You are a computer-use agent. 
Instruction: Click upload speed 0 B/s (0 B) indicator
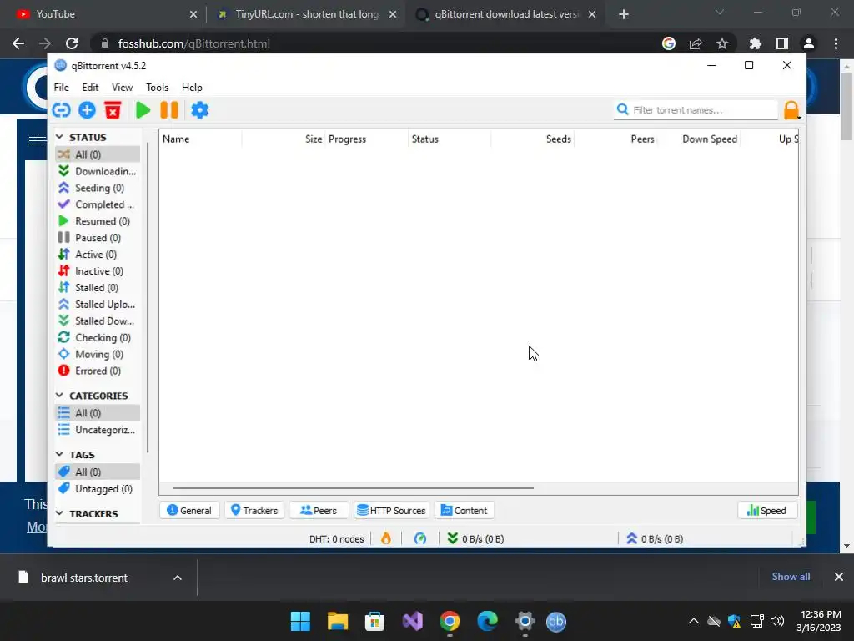pos(655,538)
